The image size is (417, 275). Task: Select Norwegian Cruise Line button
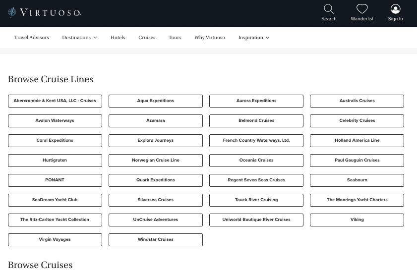tap(156, 161)
